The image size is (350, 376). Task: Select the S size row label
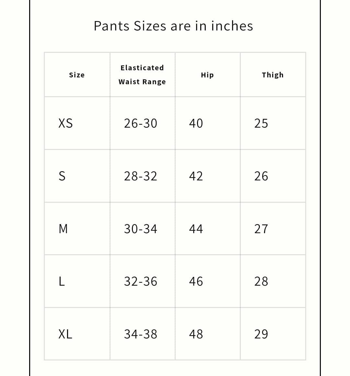(x=62, y=176)
